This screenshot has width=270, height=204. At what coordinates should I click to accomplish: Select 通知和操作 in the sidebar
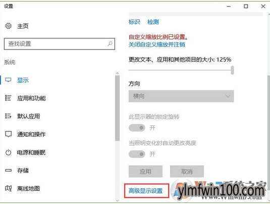point(31,134)
